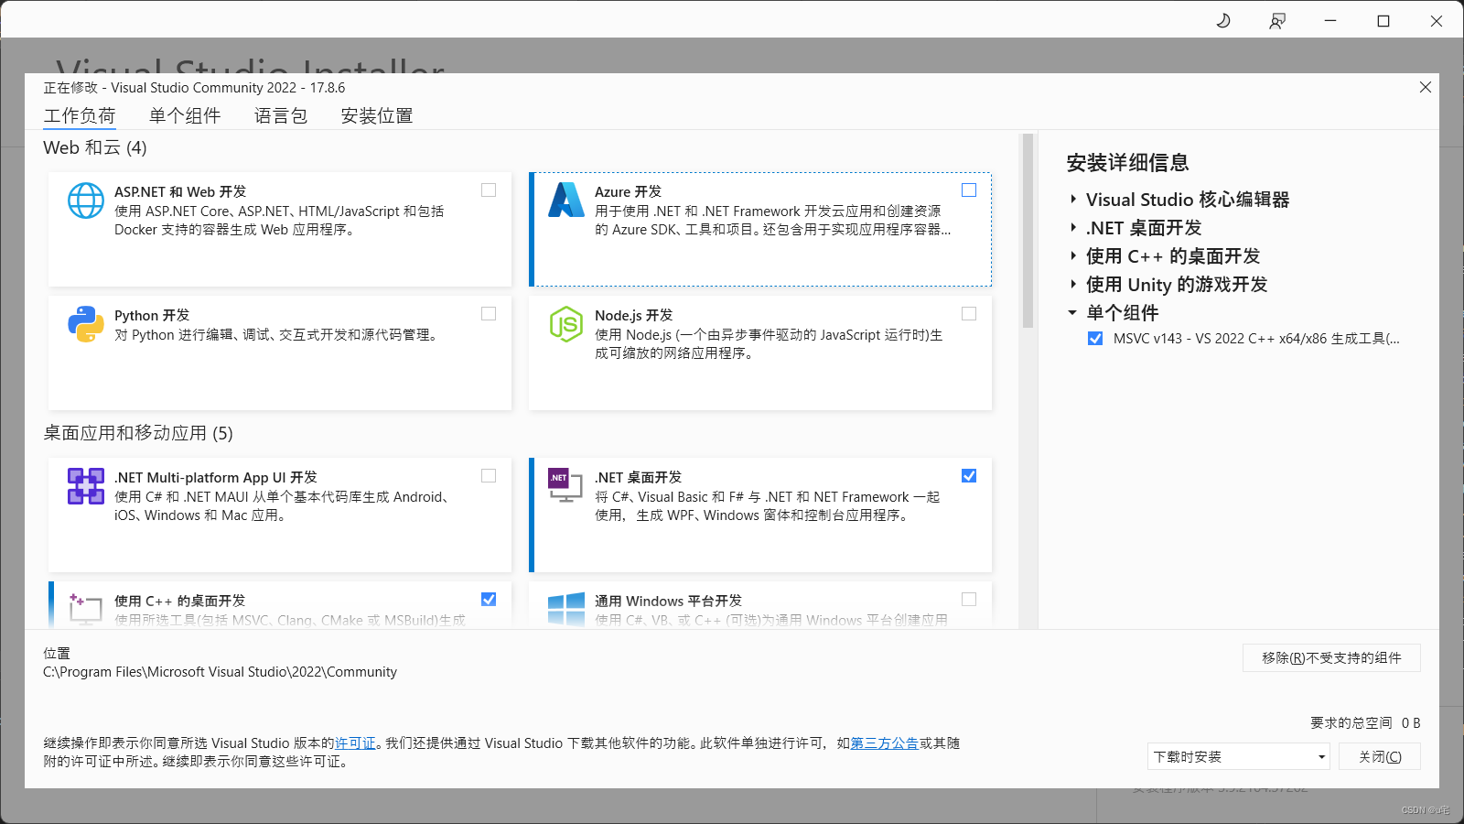Expand C++ desktop development details
The width and height of the screenshot is (1464, 824).
(x=1073, y=256)
